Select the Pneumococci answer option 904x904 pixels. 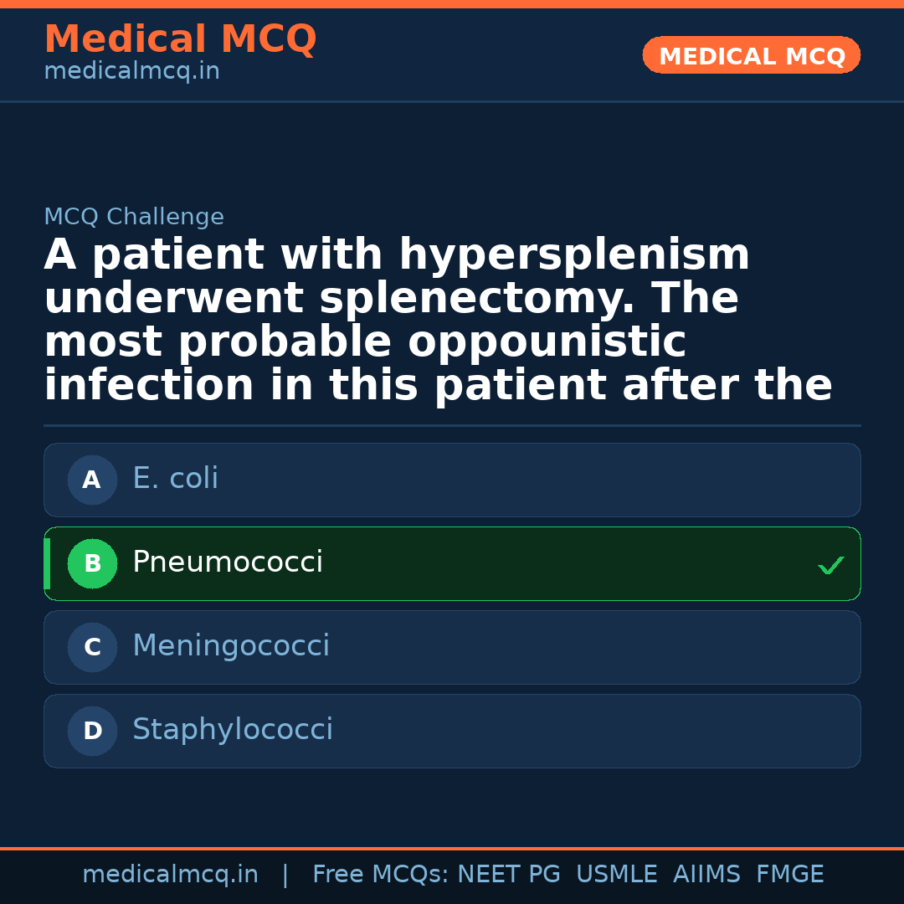point(452,563)
